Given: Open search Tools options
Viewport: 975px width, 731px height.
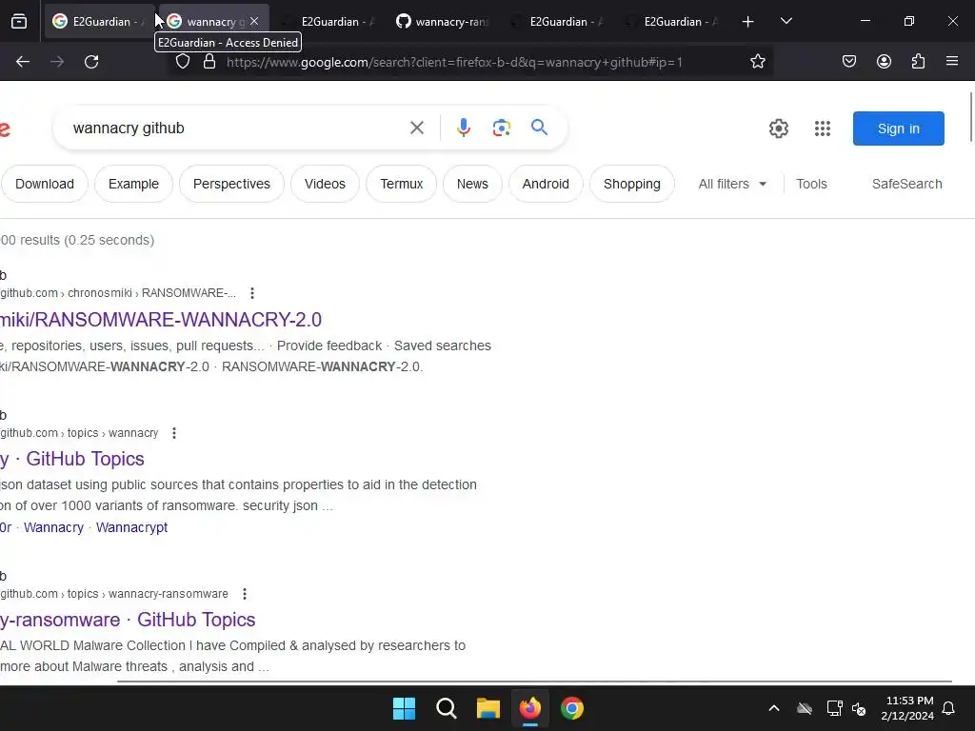Looking at the screenshot, I should 811,184.
